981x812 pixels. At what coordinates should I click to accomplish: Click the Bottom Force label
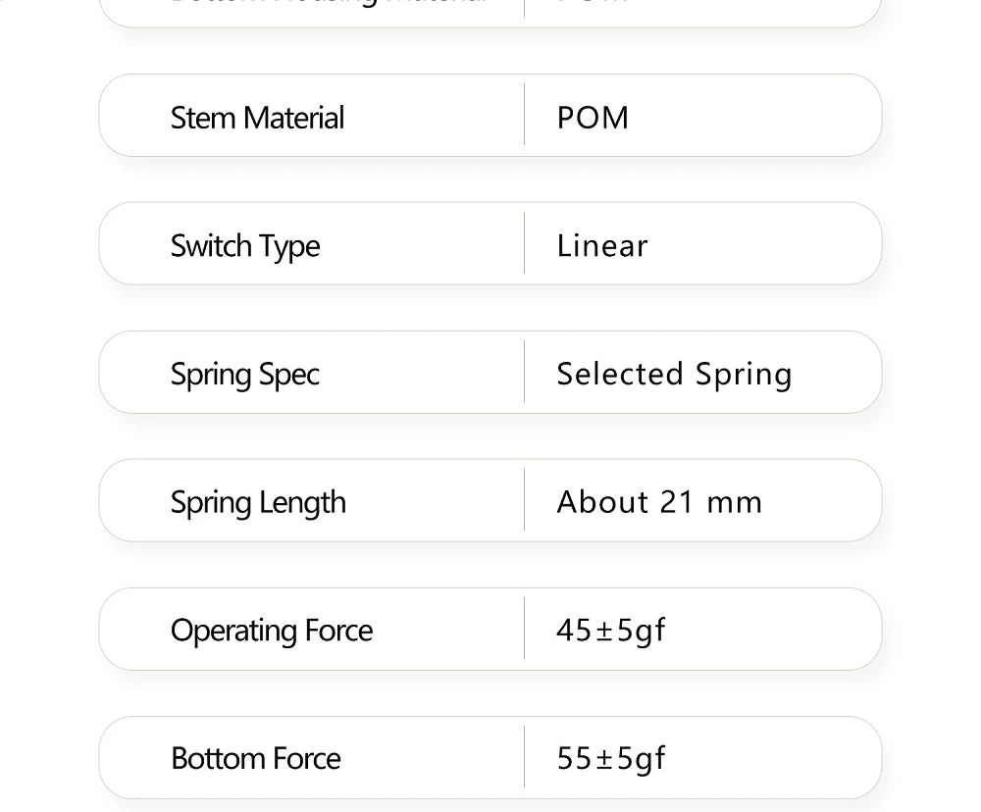[x=256, y=759]
